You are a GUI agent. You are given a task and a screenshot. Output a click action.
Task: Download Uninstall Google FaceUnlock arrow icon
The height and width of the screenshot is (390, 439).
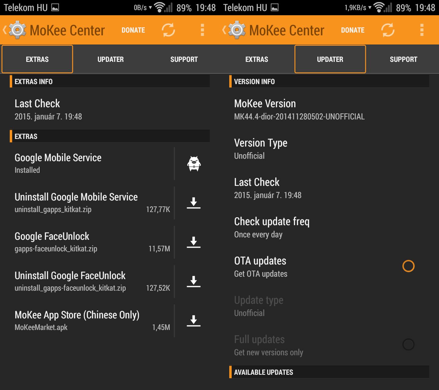coord(194,281)
